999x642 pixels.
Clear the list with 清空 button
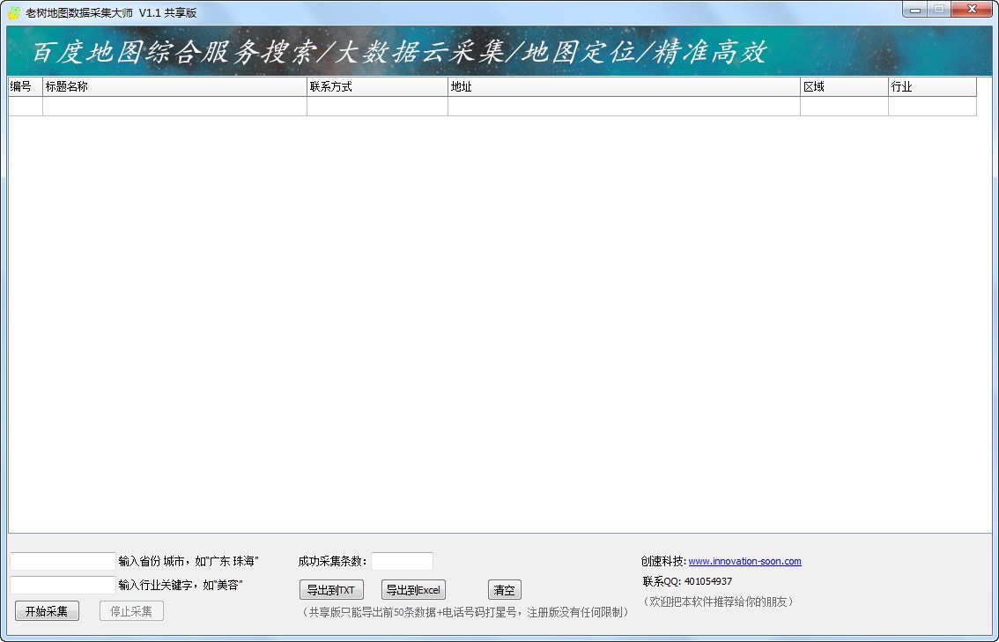505,590
